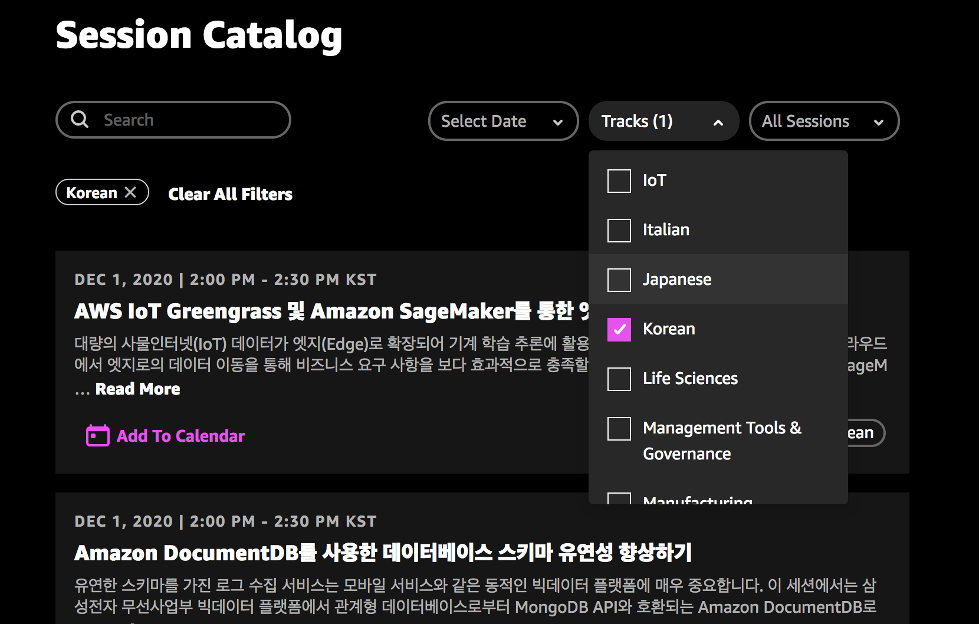Screen dimensions: 979x624
Task: Click the Greengrass session date and time
Action: click(225, 280)
